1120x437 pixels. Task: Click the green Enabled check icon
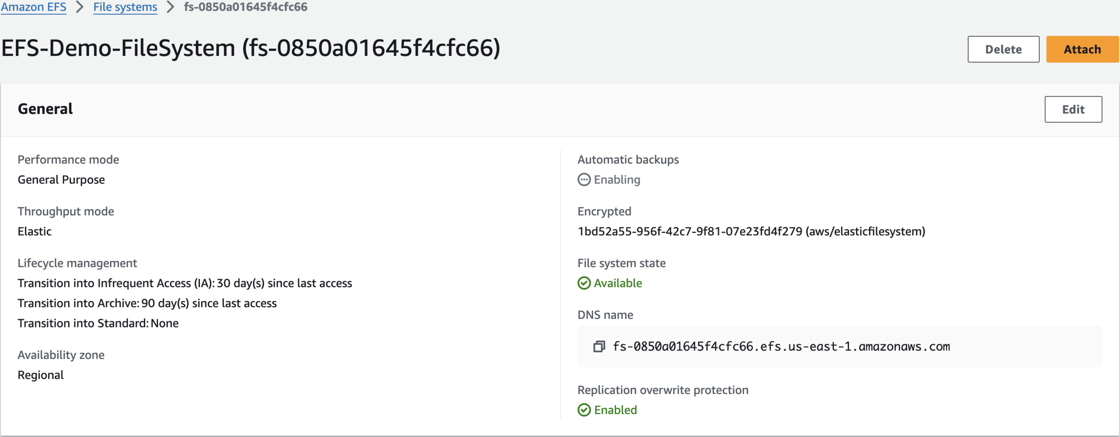[x=584, y=410]
